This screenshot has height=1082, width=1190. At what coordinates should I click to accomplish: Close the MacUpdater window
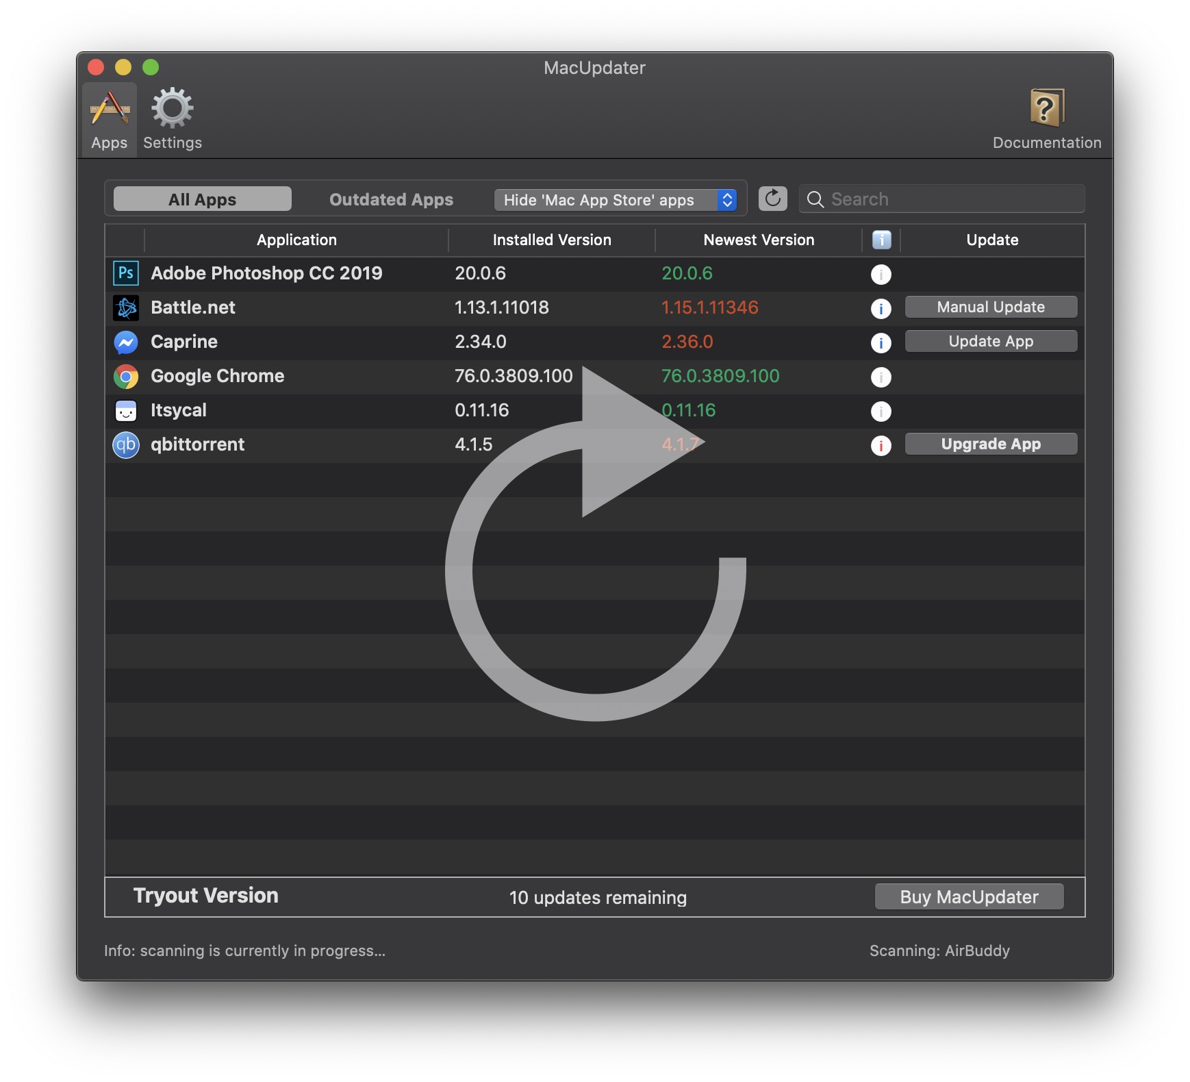(96, 67)
